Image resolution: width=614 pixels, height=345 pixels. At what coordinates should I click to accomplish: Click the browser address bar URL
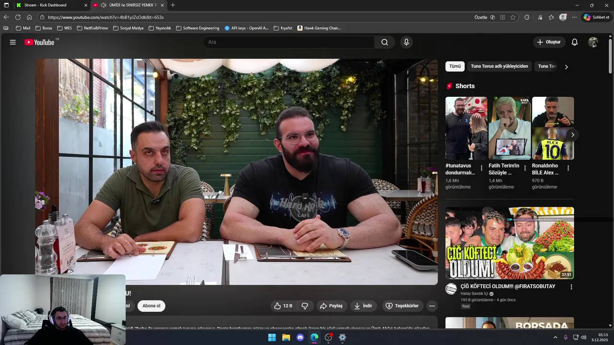106,17
